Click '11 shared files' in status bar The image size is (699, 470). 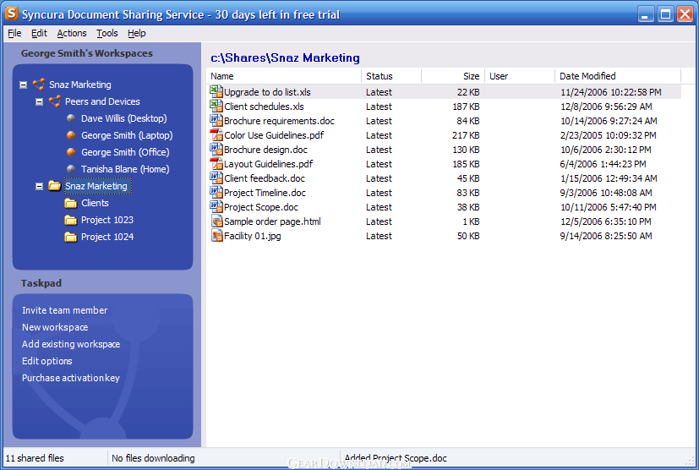click(x=35, y=458)
